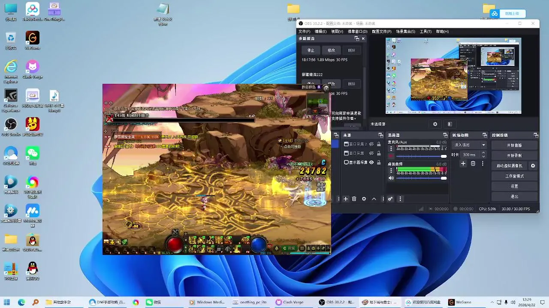The image size is (549, 308).
Task: Delete selected source via the Sources trash icon
Action: (x=354, y=199)
